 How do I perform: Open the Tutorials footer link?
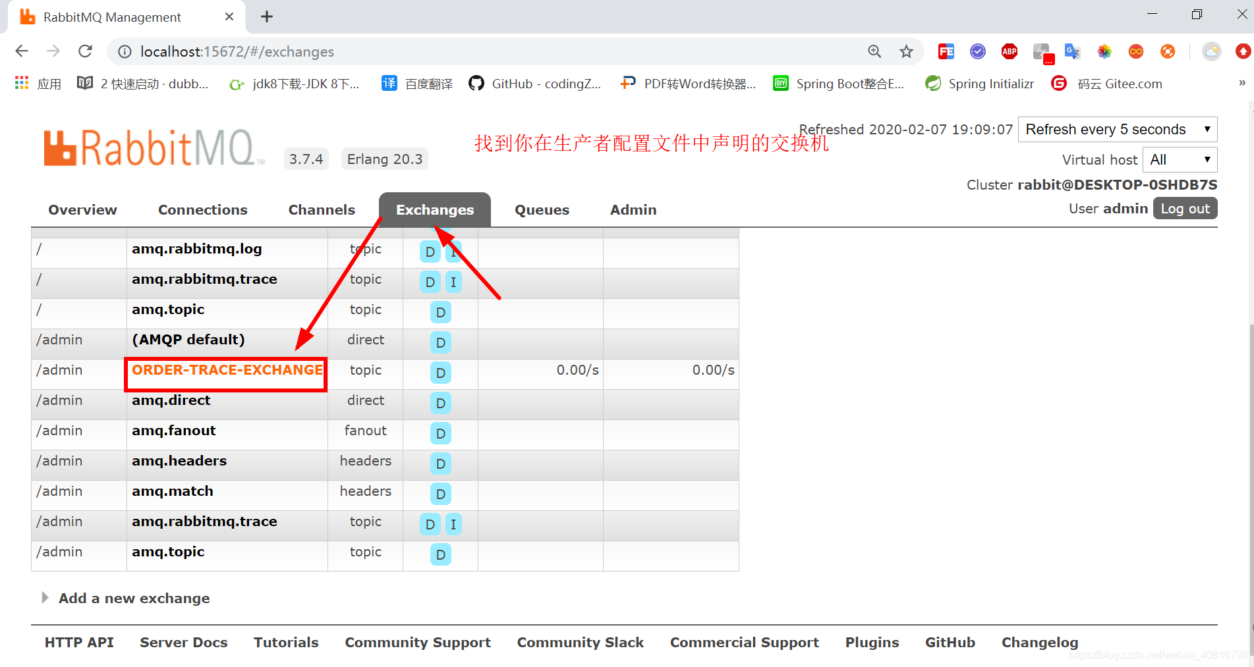click(286, 642)
